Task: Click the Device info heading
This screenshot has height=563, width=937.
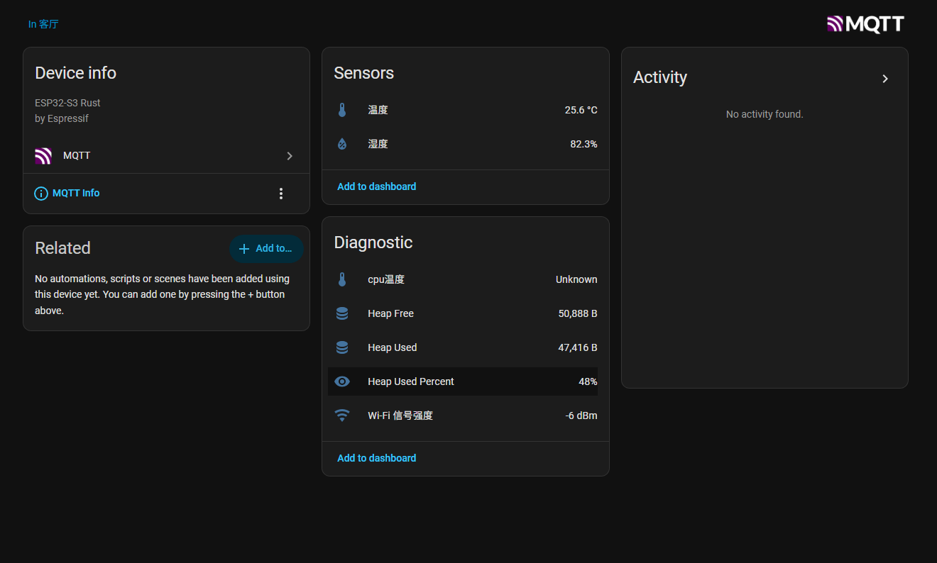Action: (x=75, y=73)
